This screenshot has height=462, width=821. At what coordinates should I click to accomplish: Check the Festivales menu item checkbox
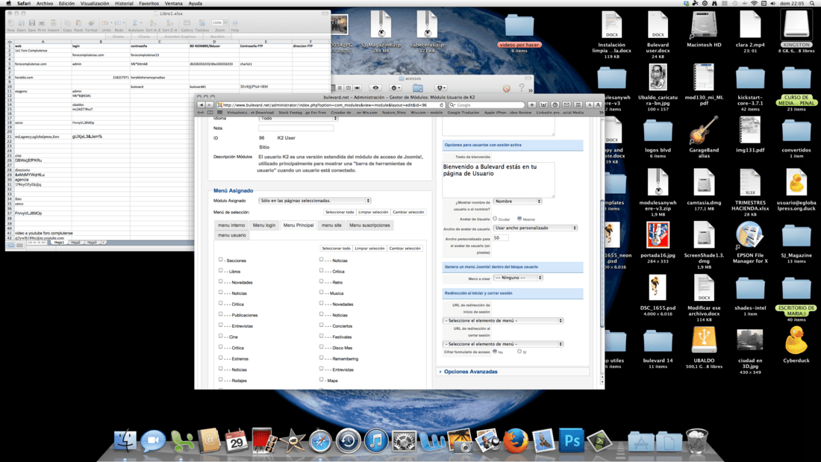coord(321,336)
